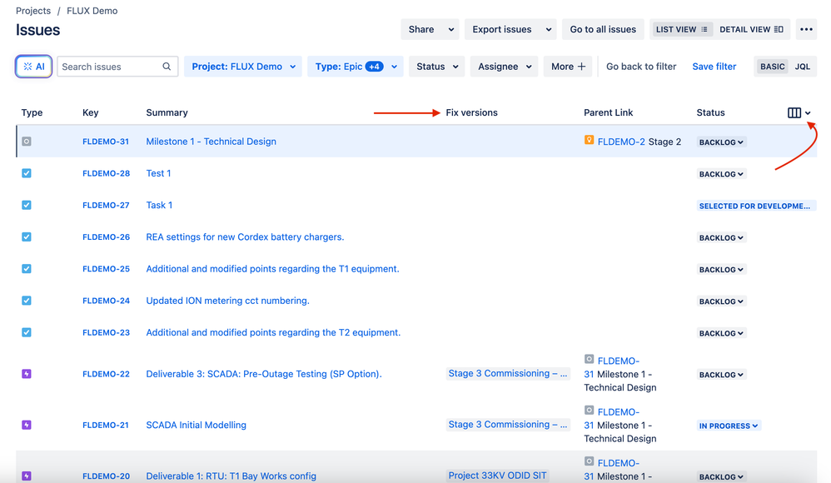Open the Project: FLUX Demo filter

(x=243, y=67)
